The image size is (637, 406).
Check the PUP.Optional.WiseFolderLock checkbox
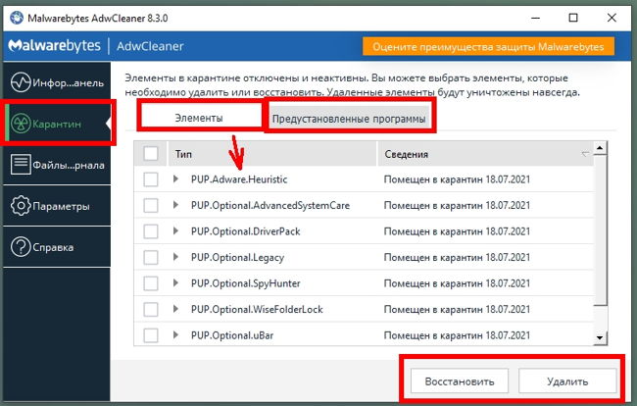[x=151, y=309]
